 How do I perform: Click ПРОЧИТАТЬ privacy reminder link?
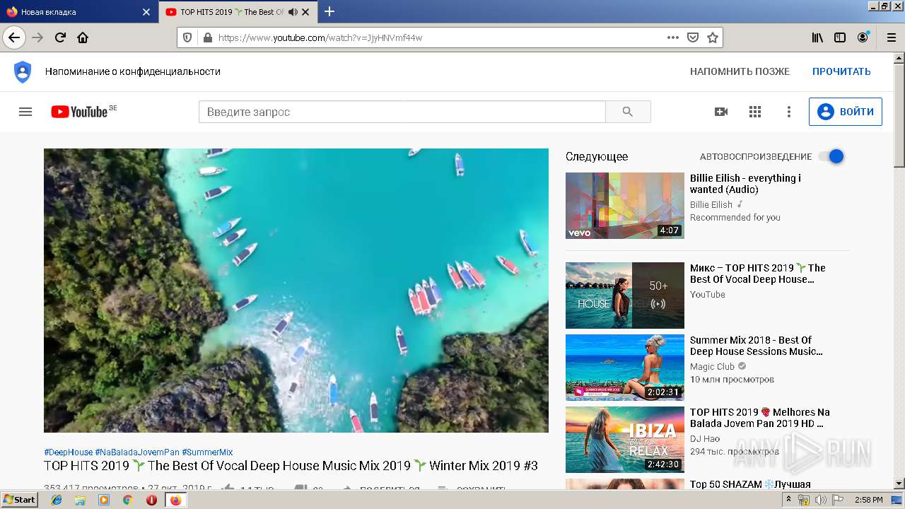coord(841,71)
